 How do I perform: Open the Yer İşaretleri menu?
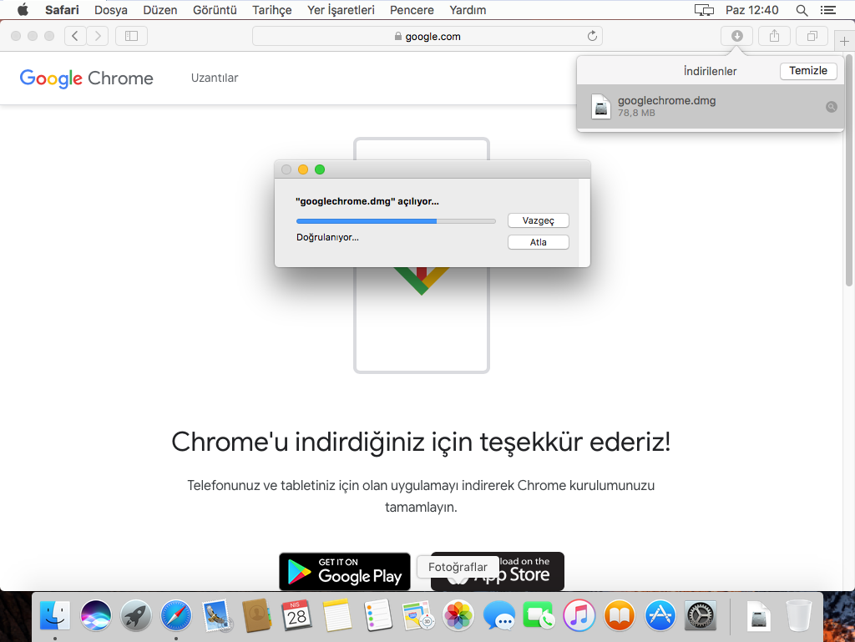pyautogui.click(x=341, y=10)
